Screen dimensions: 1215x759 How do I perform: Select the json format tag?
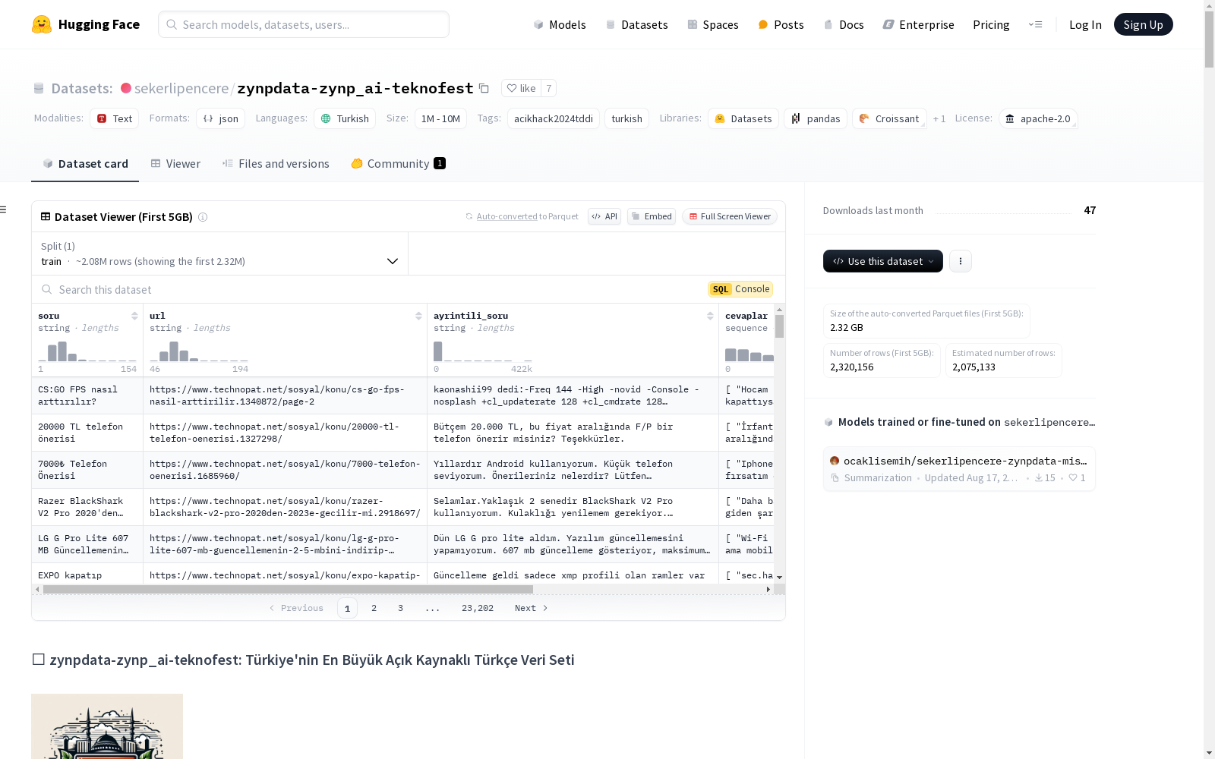220,118
